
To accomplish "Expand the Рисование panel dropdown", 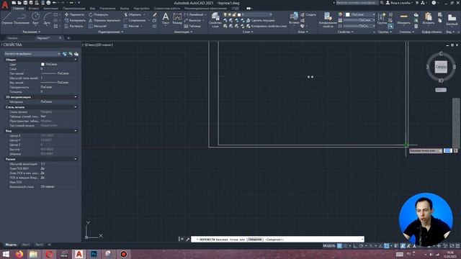I will pos(31,32).
